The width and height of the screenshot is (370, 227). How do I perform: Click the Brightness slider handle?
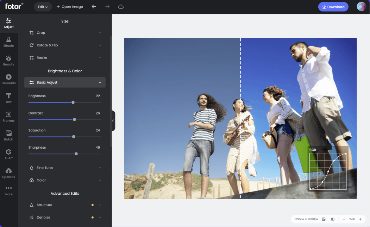point(73,103)
